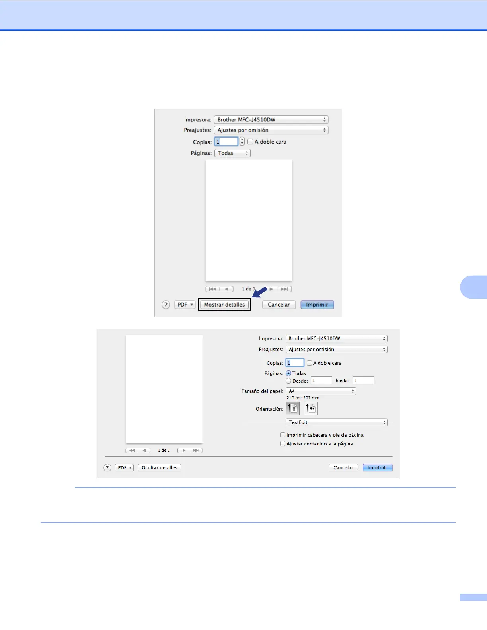Image resolution: width=487 pixels, height=630 pixels.
Task: Click Ocultar detalles button
Action: point(160,468)
